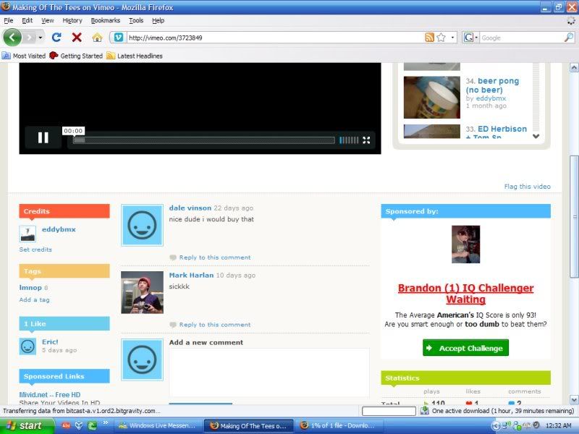Click the Latest Headlines feed icon

[x=111, y=56]
